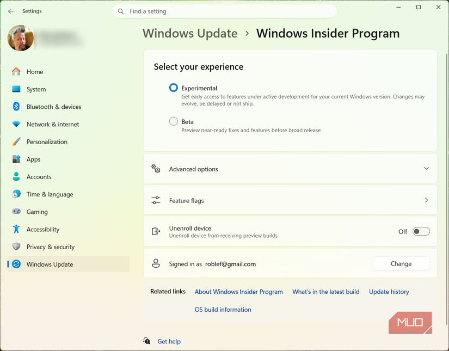The image size is (449, 351).
Task: Click the Accessibility figure icon
Action: point(16,229)
